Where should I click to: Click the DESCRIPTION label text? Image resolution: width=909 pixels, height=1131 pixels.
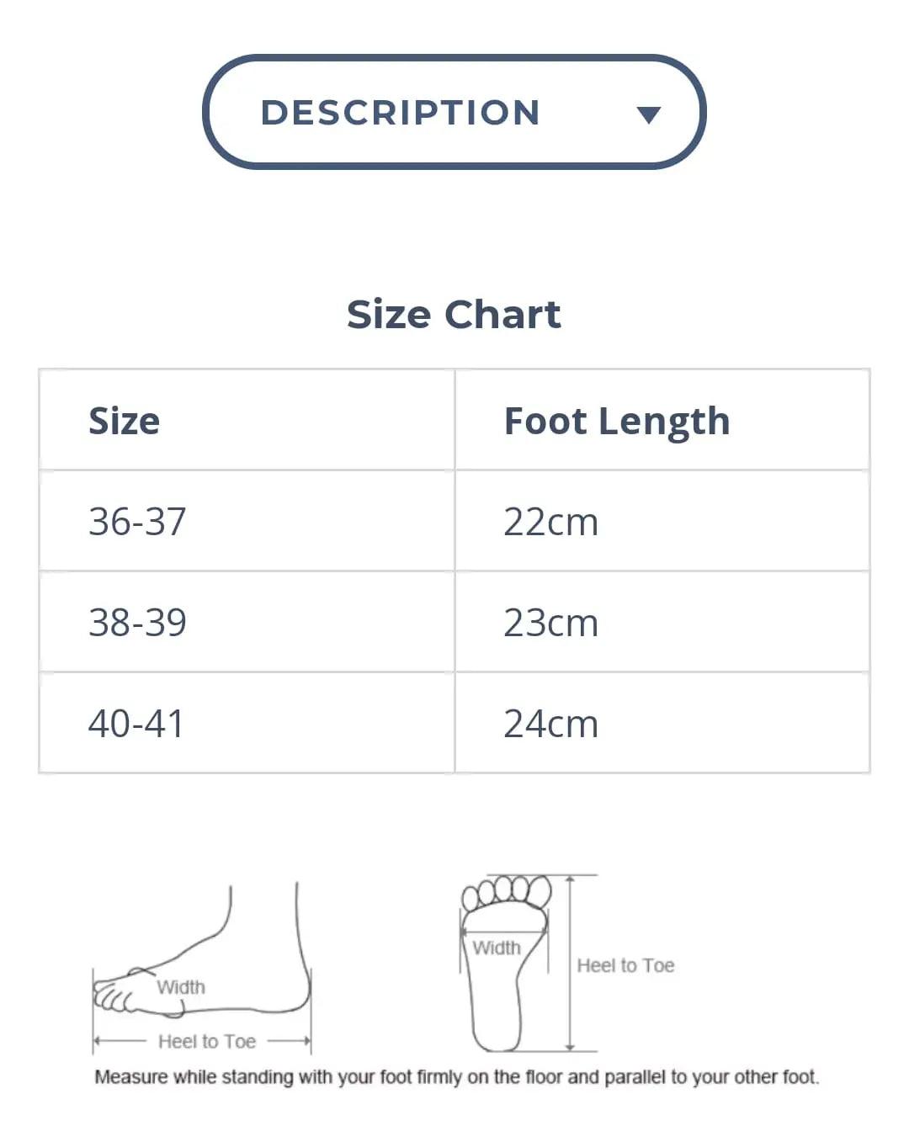(401, 113)
